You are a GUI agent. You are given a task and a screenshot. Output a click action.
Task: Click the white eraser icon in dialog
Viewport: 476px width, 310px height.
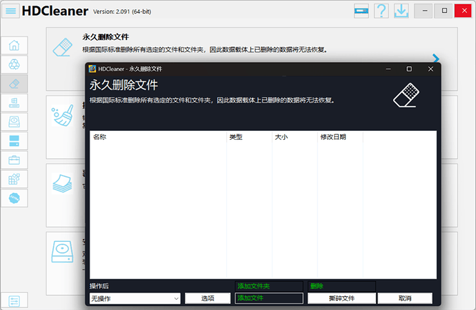click(406, 95)
